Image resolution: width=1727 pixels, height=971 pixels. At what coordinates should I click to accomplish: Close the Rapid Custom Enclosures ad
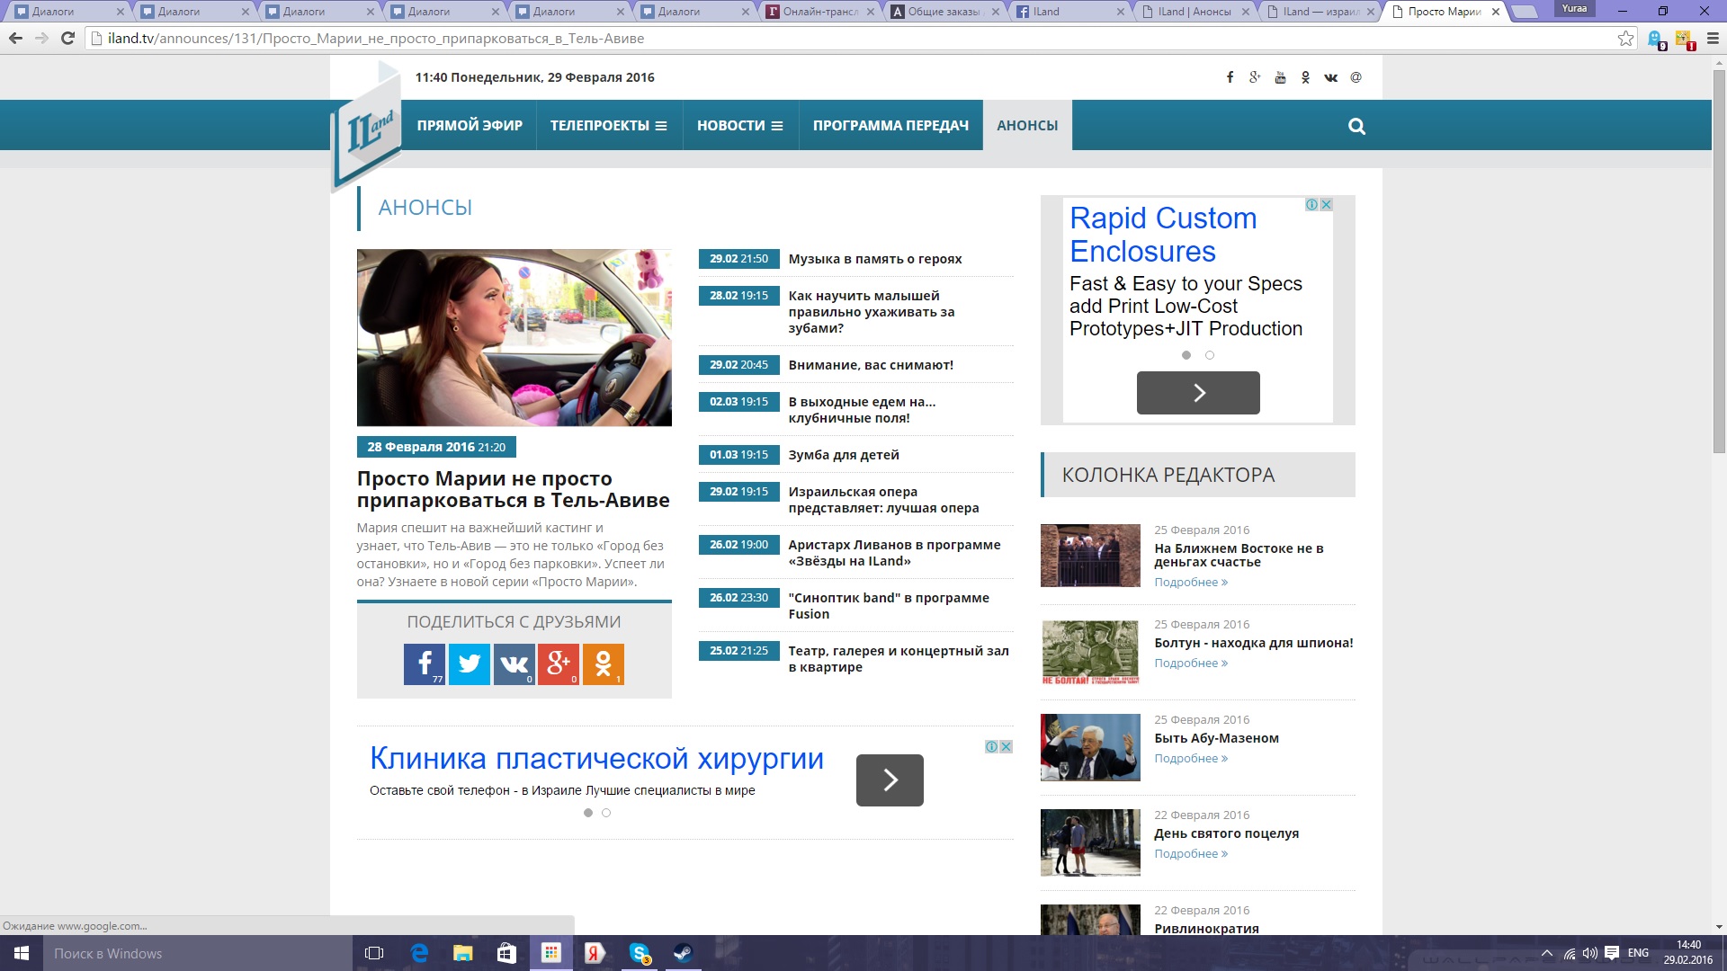[1326, 205]
